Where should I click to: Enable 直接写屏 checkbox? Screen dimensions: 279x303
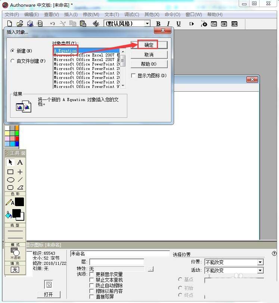tap(92, 297)
